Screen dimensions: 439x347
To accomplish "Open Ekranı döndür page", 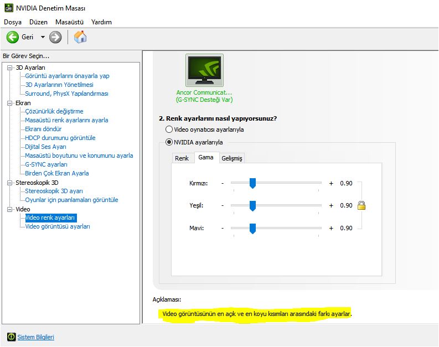I will point(43,129).
